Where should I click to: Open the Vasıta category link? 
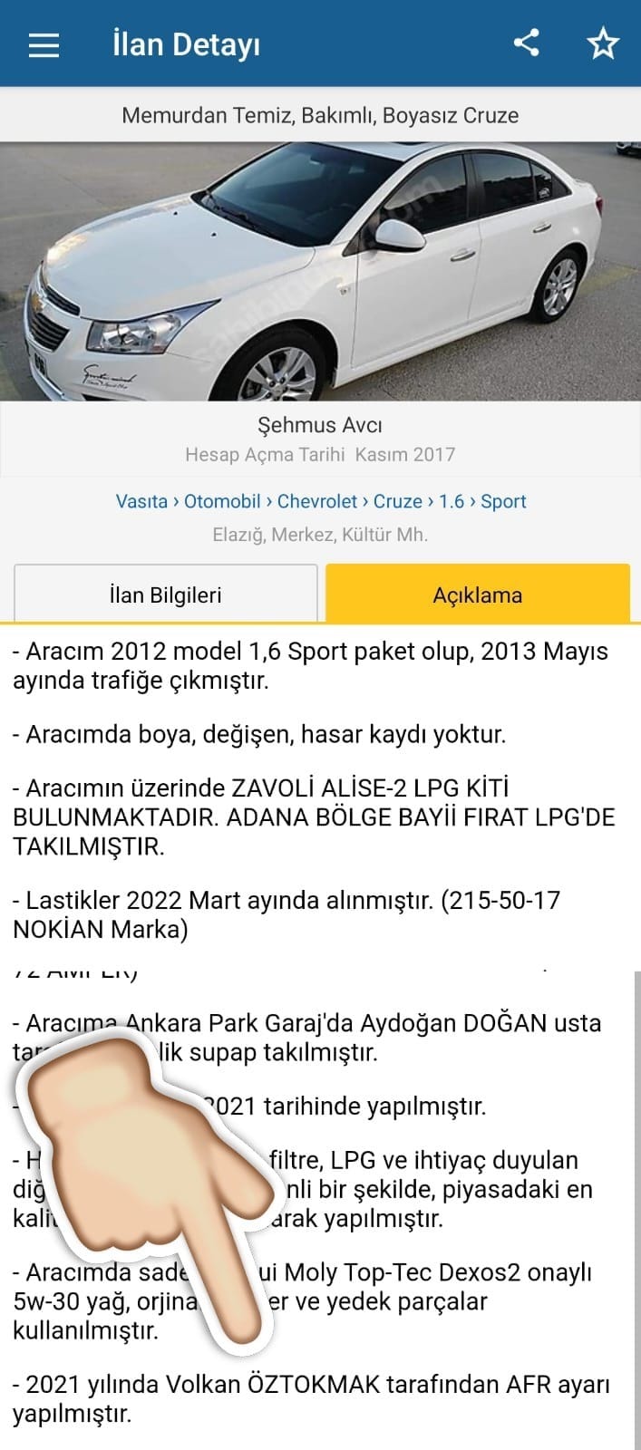coord(141,501)
